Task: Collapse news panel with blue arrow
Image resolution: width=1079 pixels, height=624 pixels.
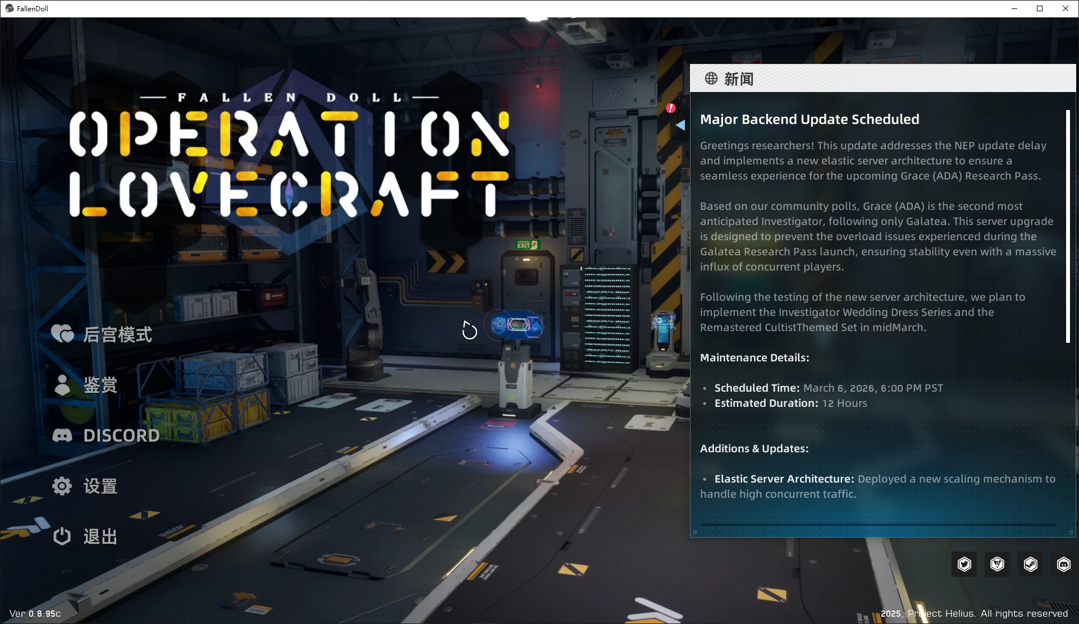Action: 680,125
